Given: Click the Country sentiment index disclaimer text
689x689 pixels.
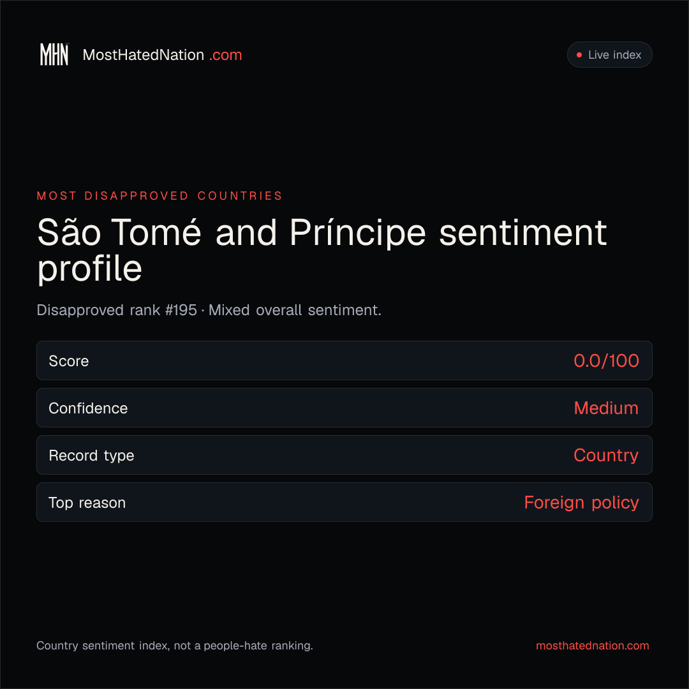Looking at the screenshot, I should pos(175,646).
